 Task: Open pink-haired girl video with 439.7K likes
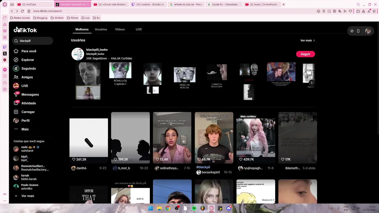[x=256, y=138]
